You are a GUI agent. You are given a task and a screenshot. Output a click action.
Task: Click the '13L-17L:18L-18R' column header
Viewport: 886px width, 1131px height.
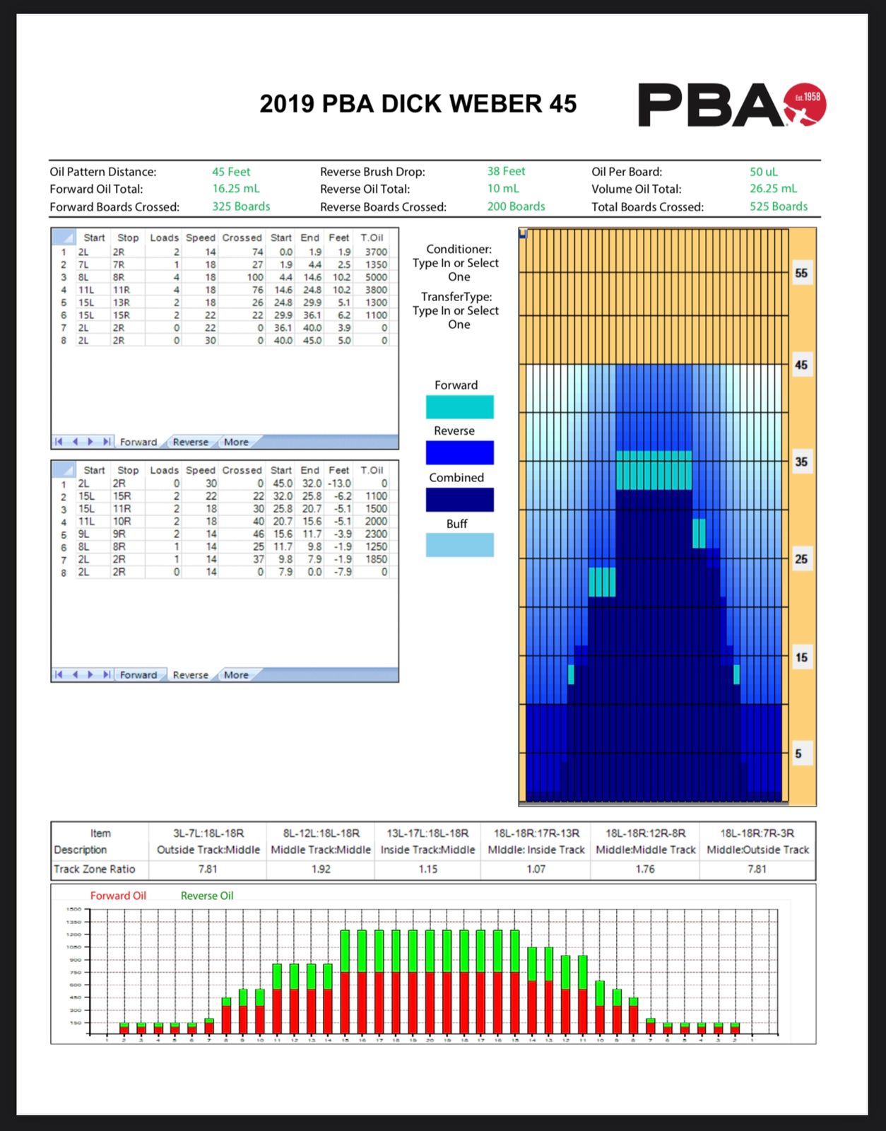coord(428,833)
